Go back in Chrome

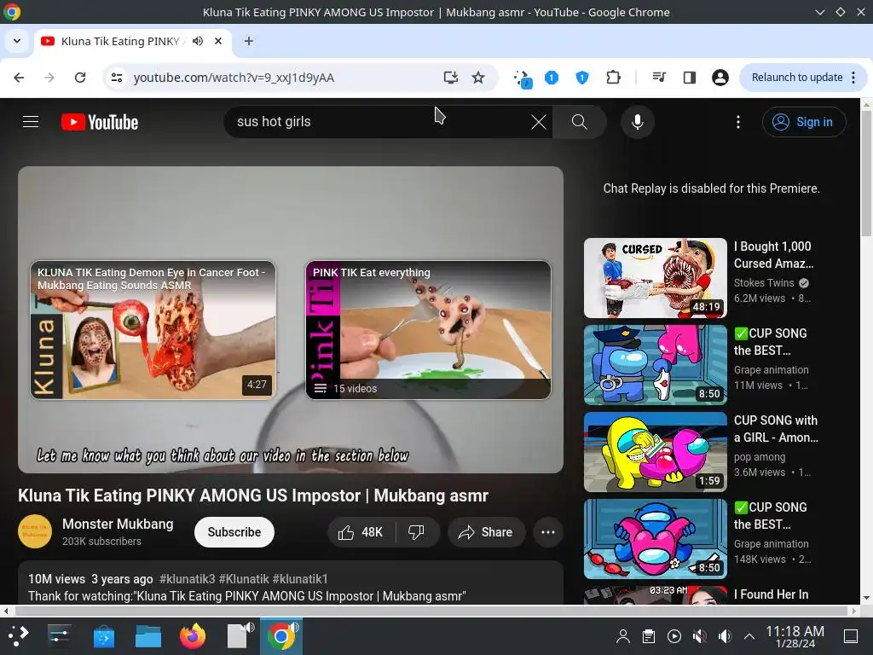click(x=19, y=78)
